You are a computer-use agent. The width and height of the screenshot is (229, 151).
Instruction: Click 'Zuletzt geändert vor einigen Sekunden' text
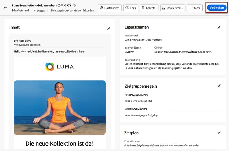click(72, 10)
